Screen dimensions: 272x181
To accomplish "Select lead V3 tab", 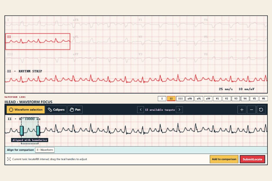I will [x=236, y=98].
